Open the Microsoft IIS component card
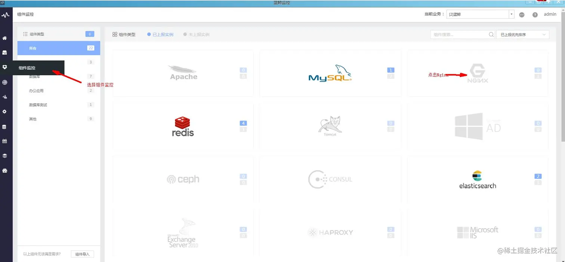This screenshot has width=565, height=262. [478, 233]
